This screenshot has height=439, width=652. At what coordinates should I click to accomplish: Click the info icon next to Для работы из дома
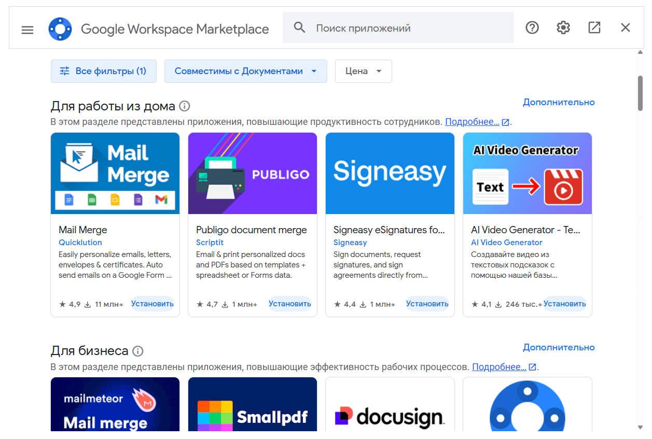point(185,106)
